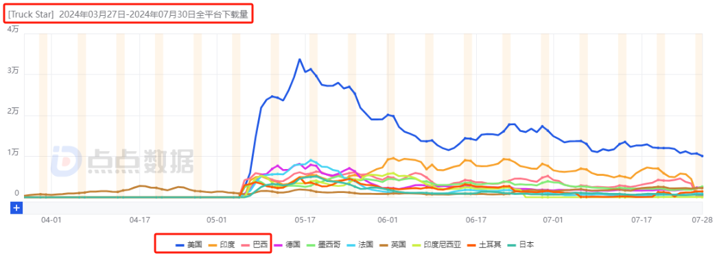Click the 07-01 x-axis date label
The height and width of the screenshot is (260, 715).
coord(552,219)
